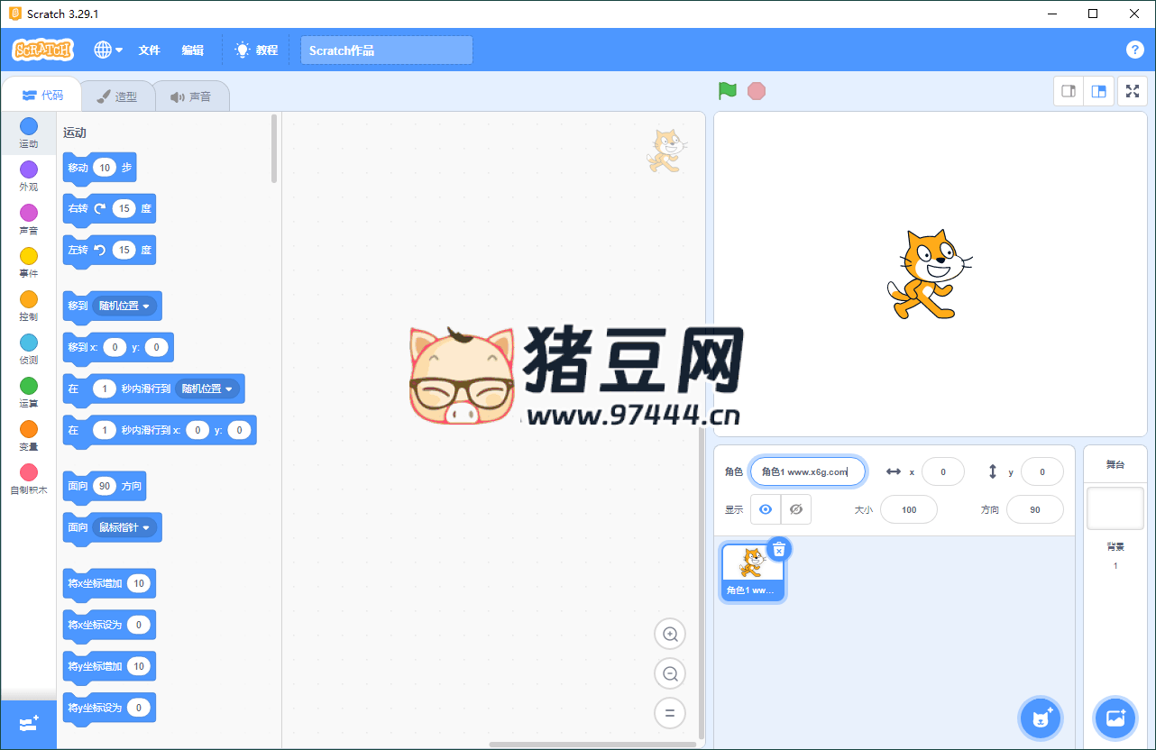Click the 舞台 stage label
The width and height of the screenshot is (1156, 750).
click(1115, 464)
